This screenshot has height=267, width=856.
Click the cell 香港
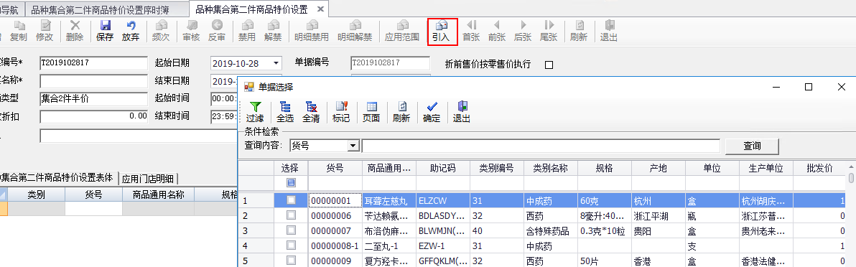point(659,261)
